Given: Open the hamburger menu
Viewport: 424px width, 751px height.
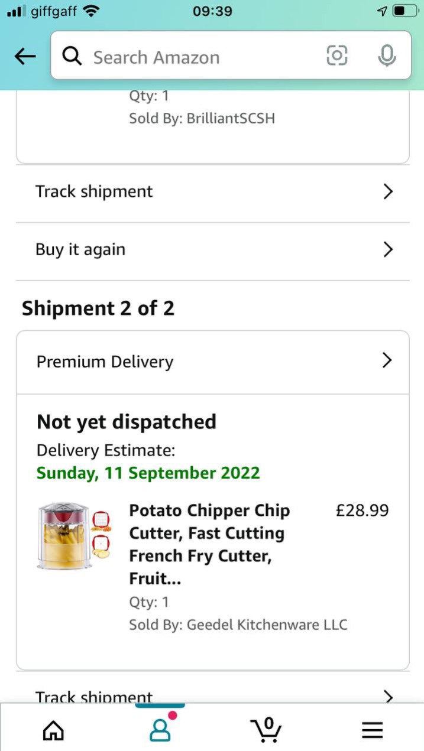Looking at the screenshot, I should 372,730.
